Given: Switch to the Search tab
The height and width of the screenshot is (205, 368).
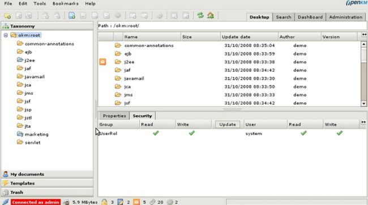Looking at the screenshot, I should click(284, 17).
